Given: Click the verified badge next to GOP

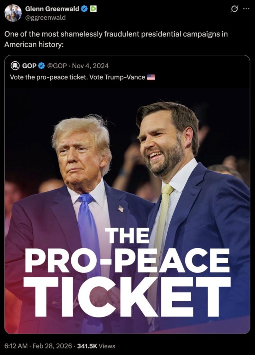Looking at the screenshot, I should pyautogui.click(x=41, y=66).
